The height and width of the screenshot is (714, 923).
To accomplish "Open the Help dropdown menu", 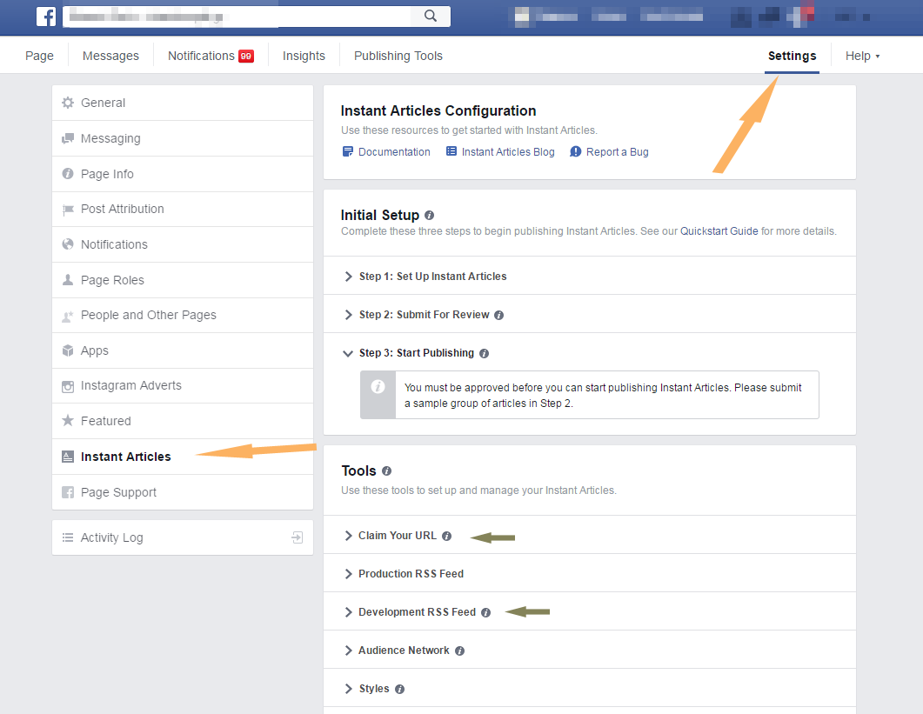I will point(862,56).
